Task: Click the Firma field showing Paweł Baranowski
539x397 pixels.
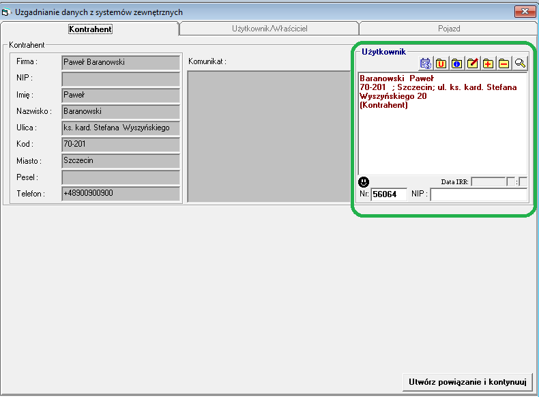Action: 120,63
